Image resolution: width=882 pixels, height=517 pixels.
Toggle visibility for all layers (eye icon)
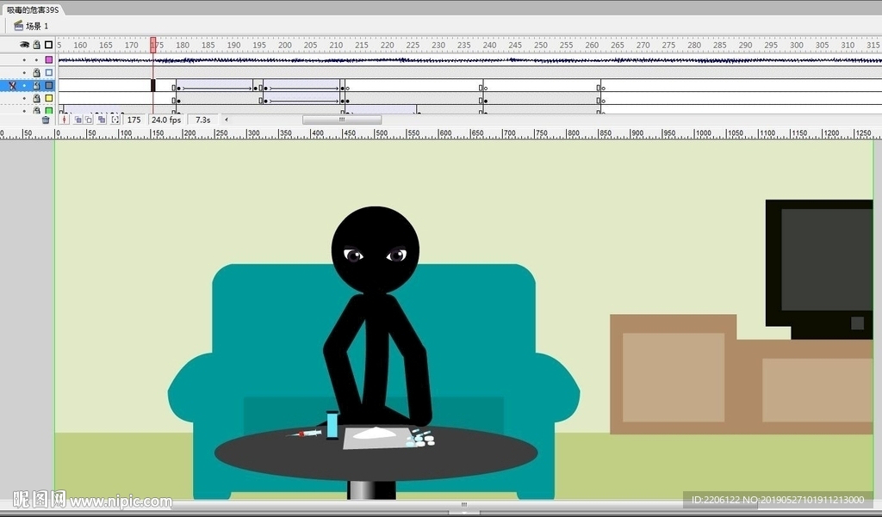24,45
